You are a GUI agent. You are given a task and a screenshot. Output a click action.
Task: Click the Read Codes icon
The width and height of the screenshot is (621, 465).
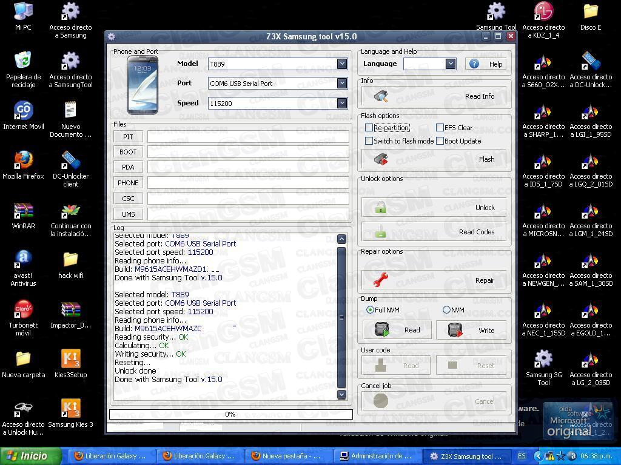(381, 232)
